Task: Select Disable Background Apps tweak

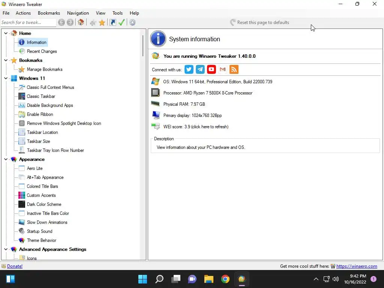Action: click(x=50, y=105)
